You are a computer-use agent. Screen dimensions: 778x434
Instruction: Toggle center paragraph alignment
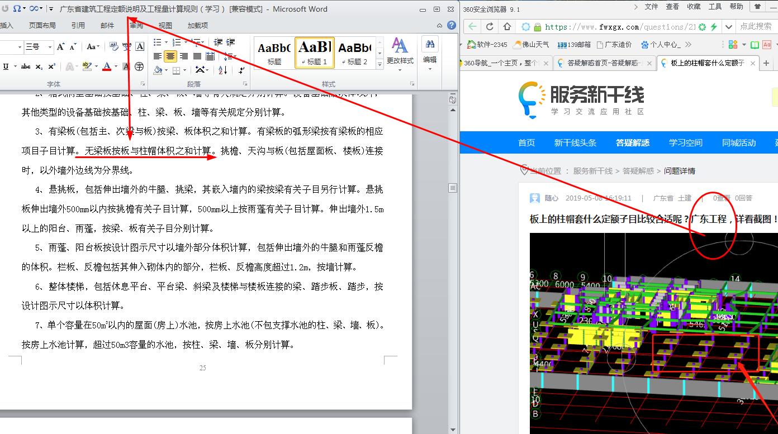point(170,56)
